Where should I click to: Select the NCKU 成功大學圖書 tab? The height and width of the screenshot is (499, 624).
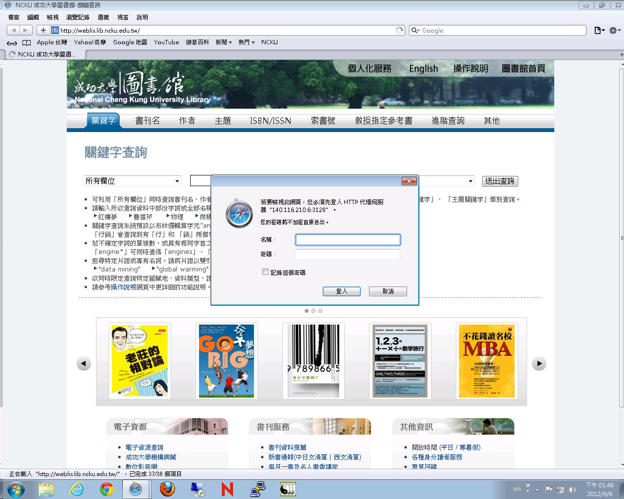pyautogui.click(x=45, y=55)
